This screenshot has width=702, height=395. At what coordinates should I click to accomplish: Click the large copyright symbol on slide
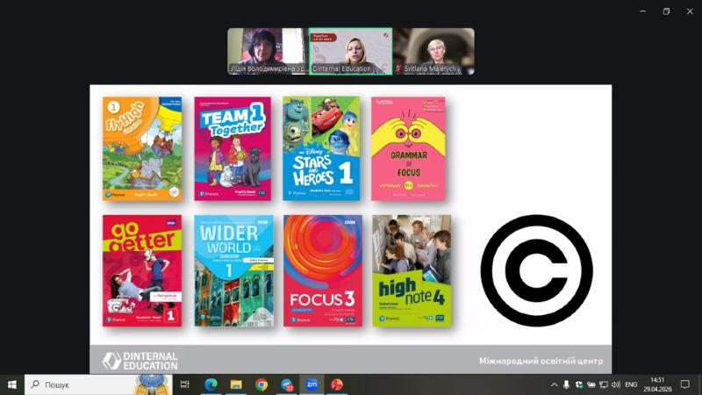pos(536,270)
